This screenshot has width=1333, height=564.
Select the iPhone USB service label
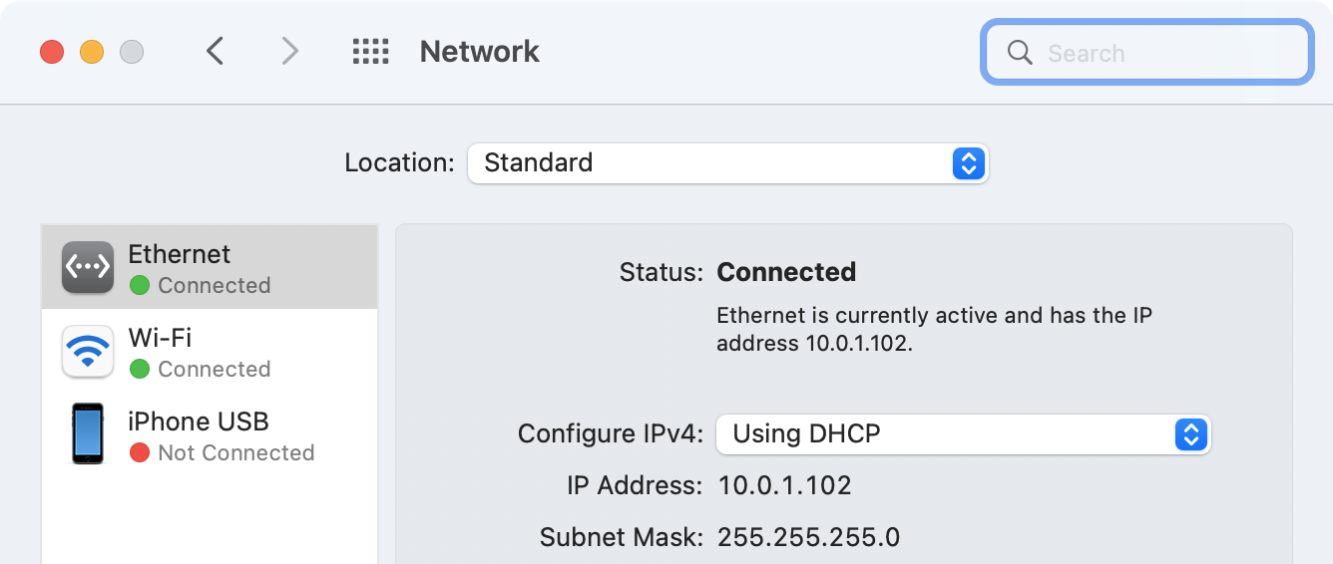pos(199,422)
